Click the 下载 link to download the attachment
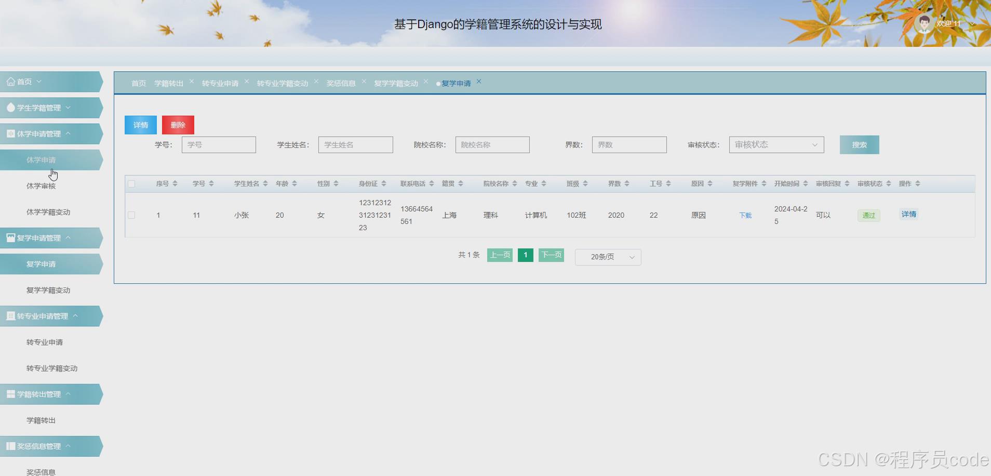991x476 pixels. [745, 215]
